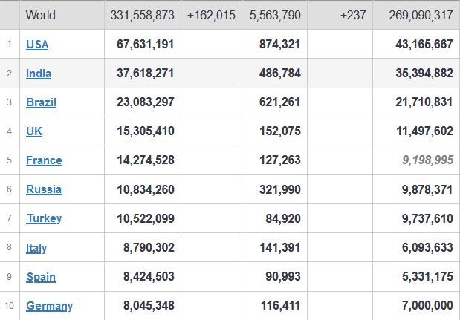
Task: Open the Spain country link
Action: (41, 277)
